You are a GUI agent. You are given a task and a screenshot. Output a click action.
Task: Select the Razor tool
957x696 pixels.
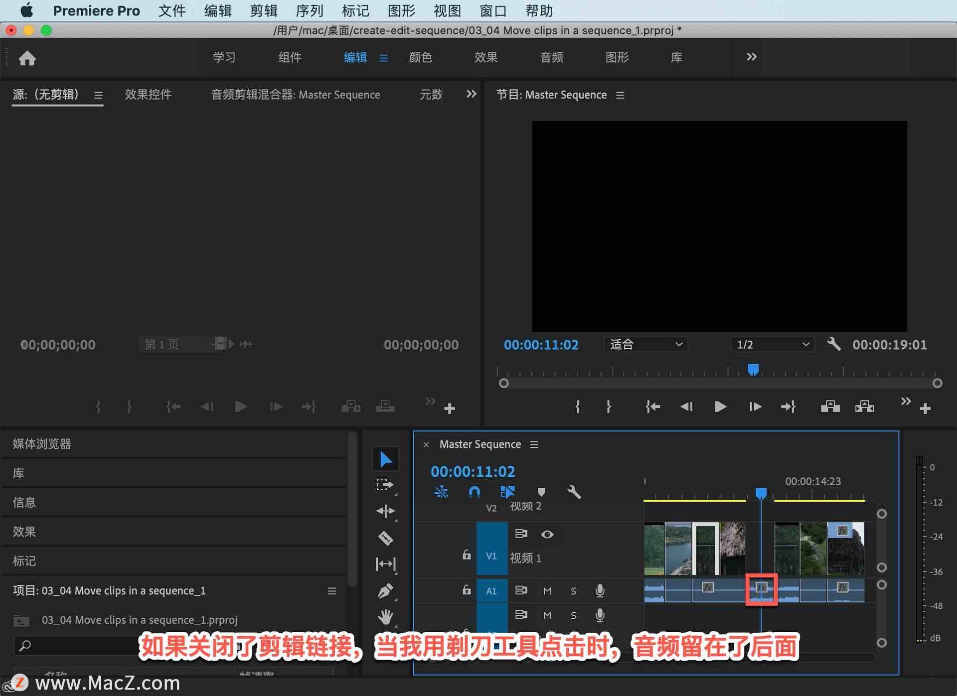pos(385,538)
